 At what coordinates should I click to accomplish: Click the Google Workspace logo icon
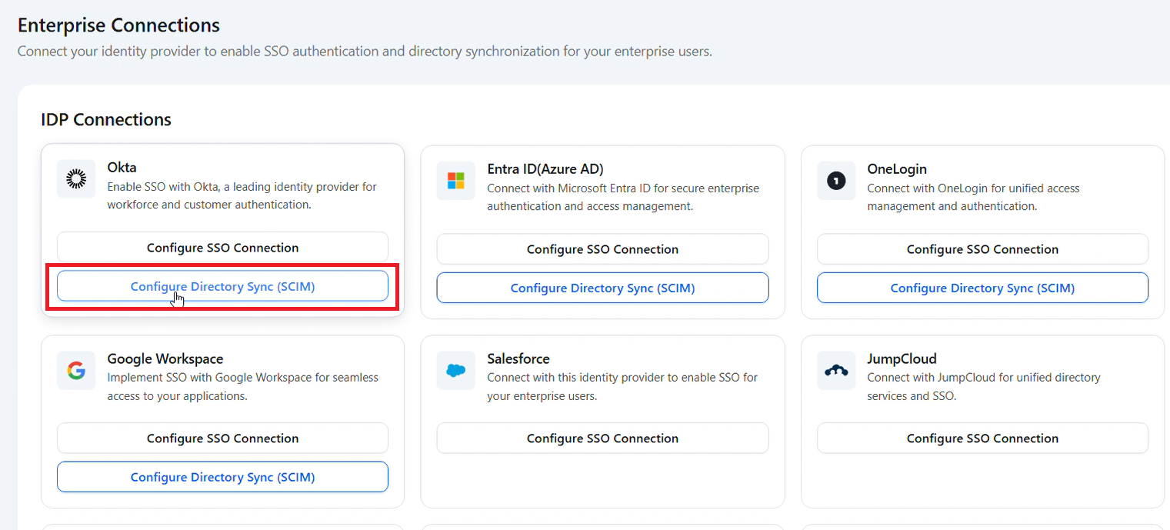click(76, 371)
